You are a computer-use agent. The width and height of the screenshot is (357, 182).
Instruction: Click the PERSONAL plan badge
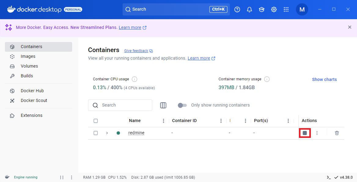(x=73, y=9)
